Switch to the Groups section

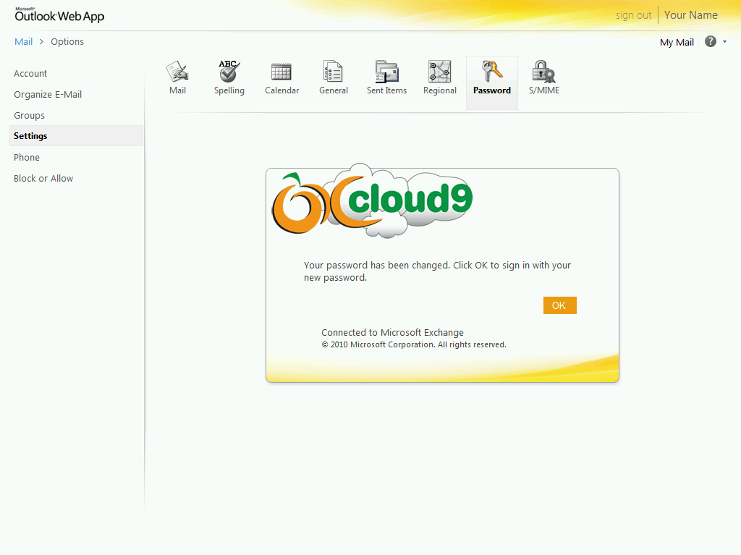click(x=29, y=115)
